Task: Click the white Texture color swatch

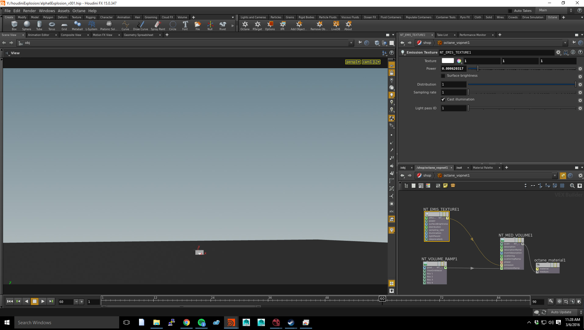Action: click(448, 61)
